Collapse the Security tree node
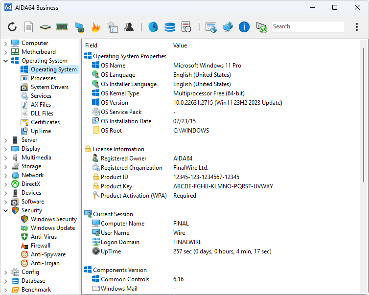This screenshot has width=369, height=295. click(5, 210)
